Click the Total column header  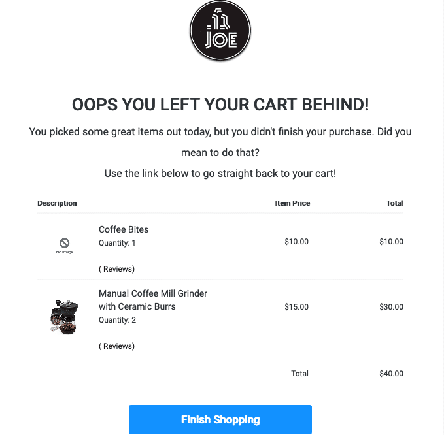(395, 203)
